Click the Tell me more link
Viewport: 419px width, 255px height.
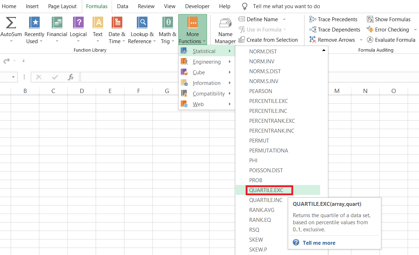[319, 243]
